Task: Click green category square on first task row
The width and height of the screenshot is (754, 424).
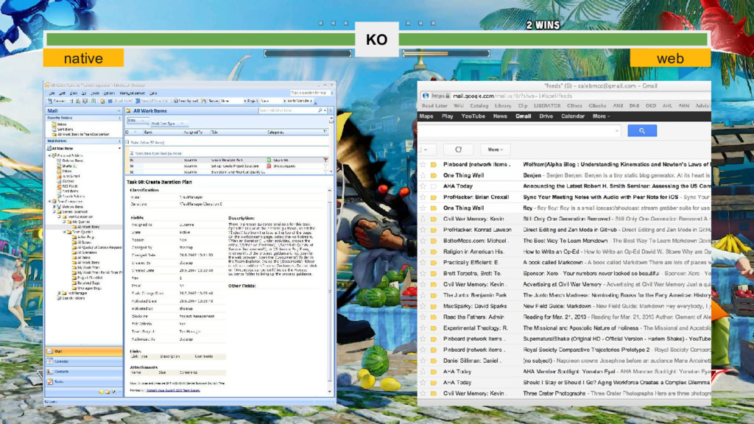Action: coord(269,160)
